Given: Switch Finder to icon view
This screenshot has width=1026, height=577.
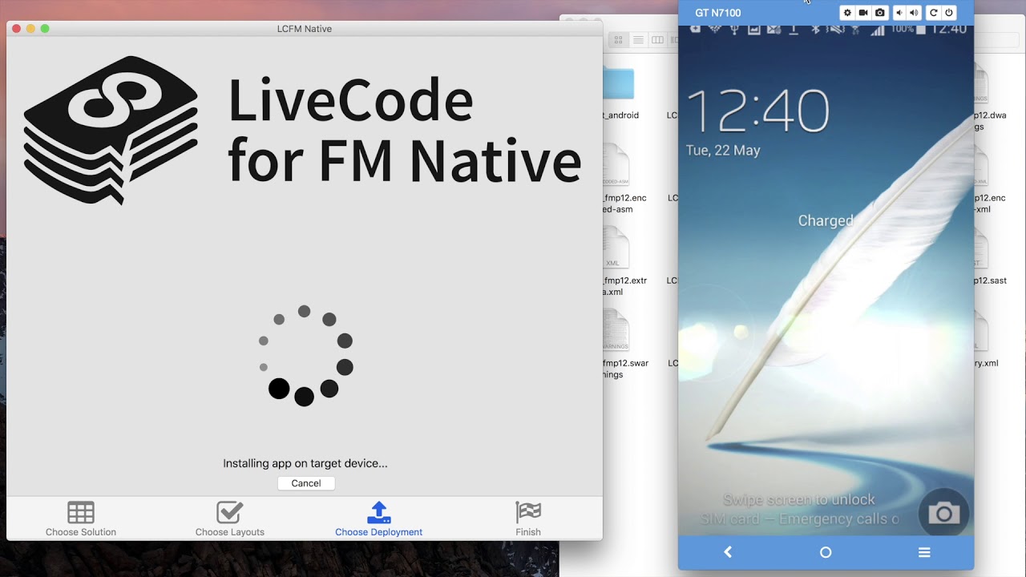Looking at the screenshot, I should (618, 40).
